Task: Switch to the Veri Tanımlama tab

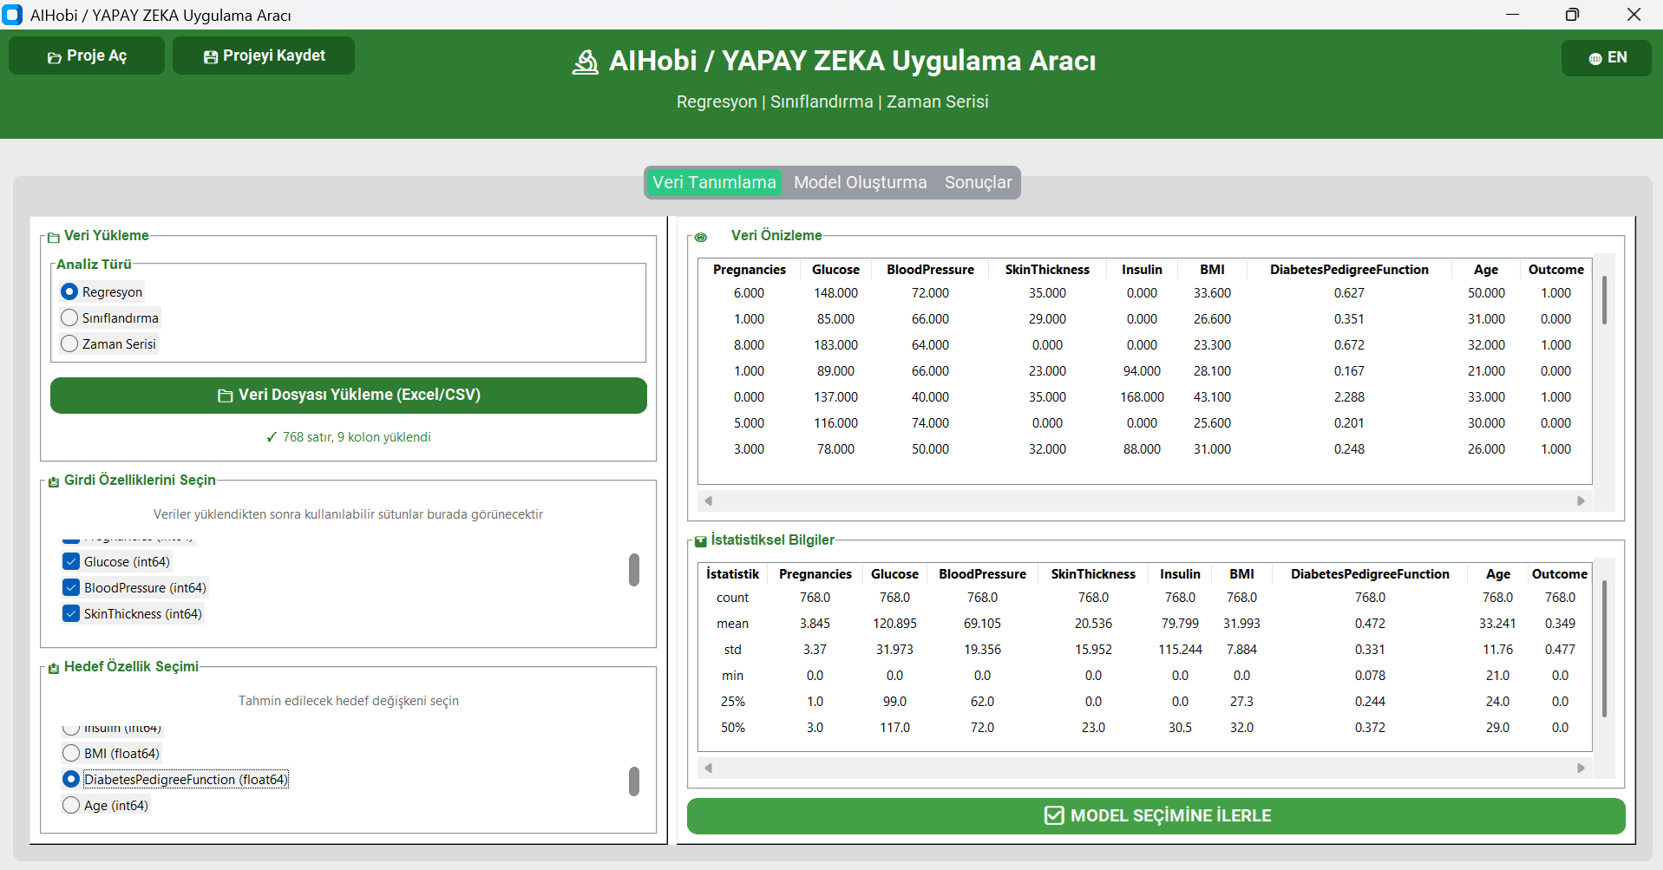Action: 714,182
